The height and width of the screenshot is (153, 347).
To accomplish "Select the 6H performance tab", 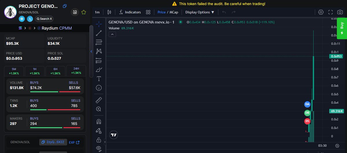I will coord(55,71).
